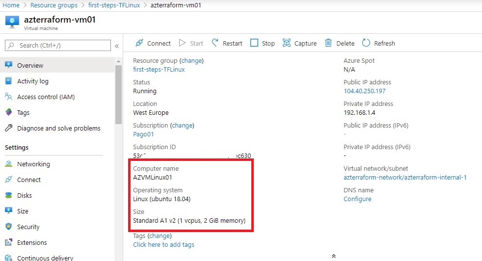Collapse the left sidebar with double chevron
This screenshot has width=482, height=261.
(117, 46)
